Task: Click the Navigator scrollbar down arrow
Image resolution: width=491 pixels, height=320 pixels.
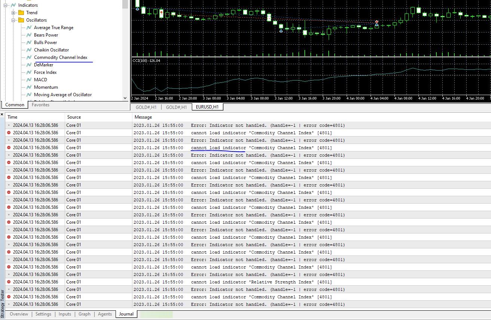Action: point(125,98)
